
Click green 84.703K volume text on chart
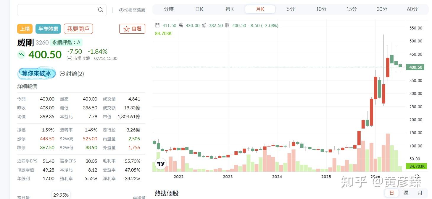pyautogui.click(x=163, y=33)
